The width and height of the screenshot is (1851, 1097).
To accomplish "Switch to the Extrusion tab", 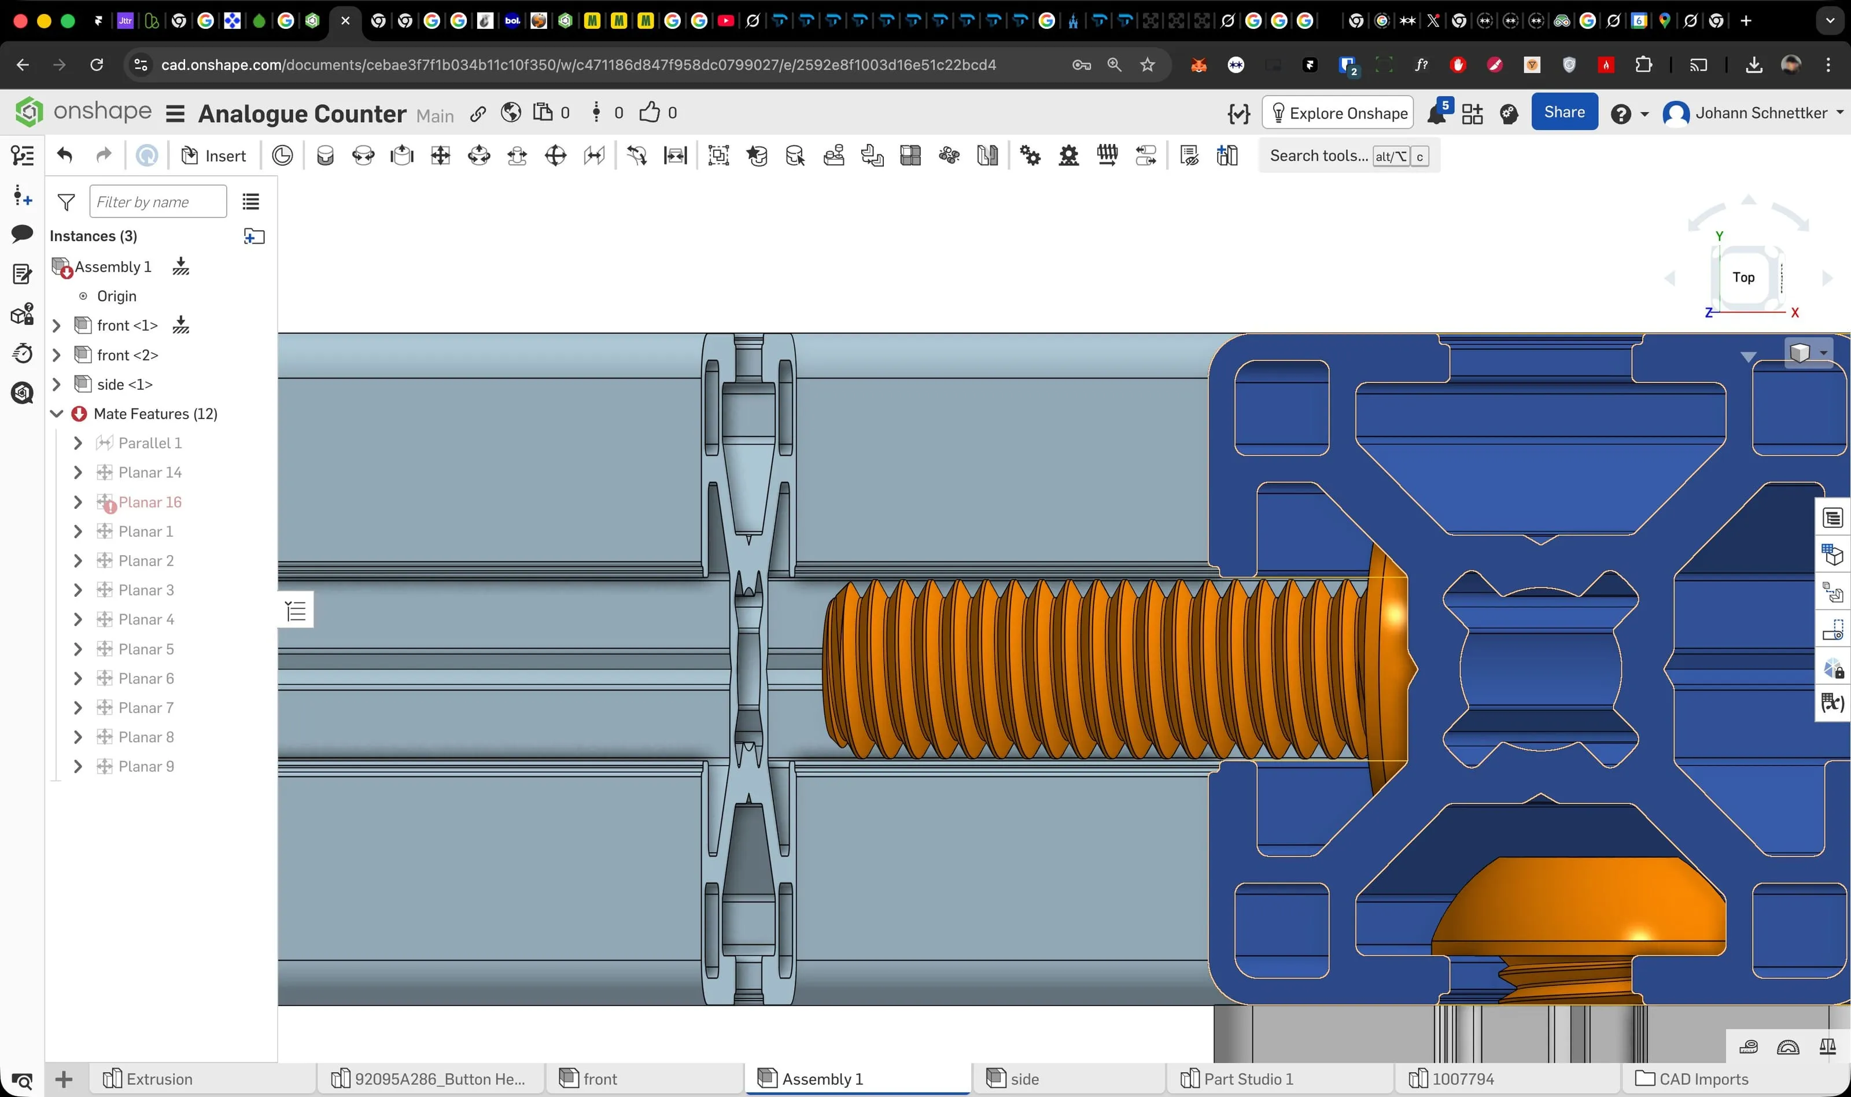I will point(201,1079).
